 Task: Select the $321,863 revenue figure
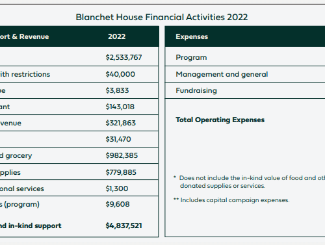121,123
